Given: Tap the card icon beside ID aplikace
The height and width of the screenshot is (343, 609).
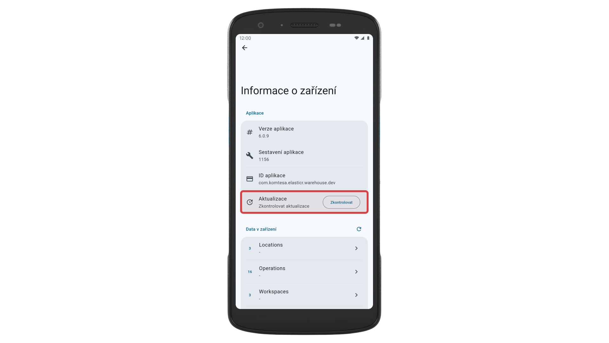Looking at the screenshot, I should coord(250,179).
